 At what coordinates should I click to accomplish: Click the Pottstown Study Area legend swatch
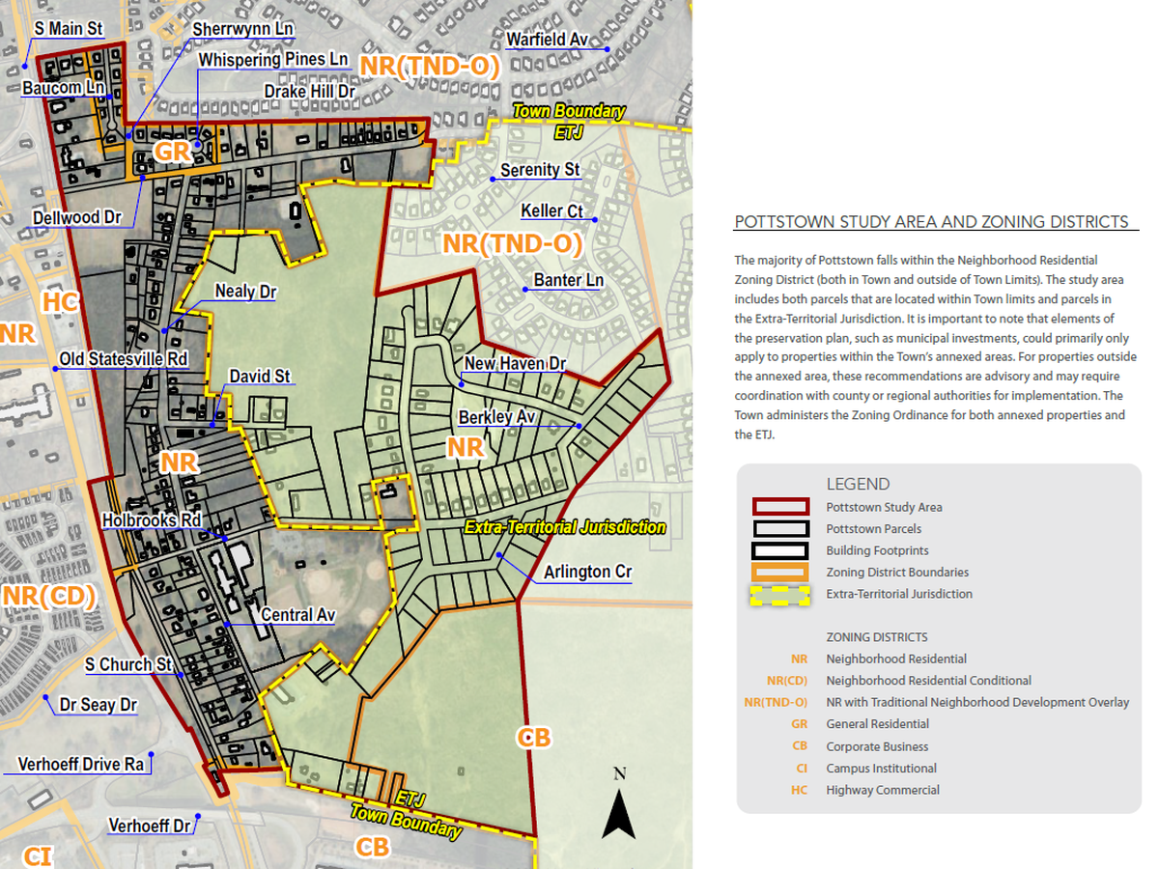(x=780, y=507)
